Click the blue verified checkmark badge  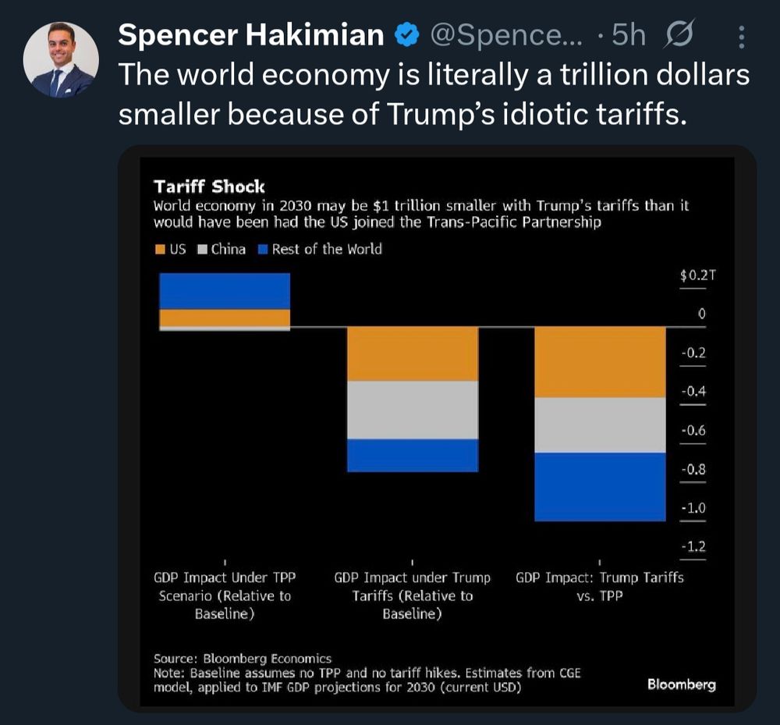coord(406,35)
